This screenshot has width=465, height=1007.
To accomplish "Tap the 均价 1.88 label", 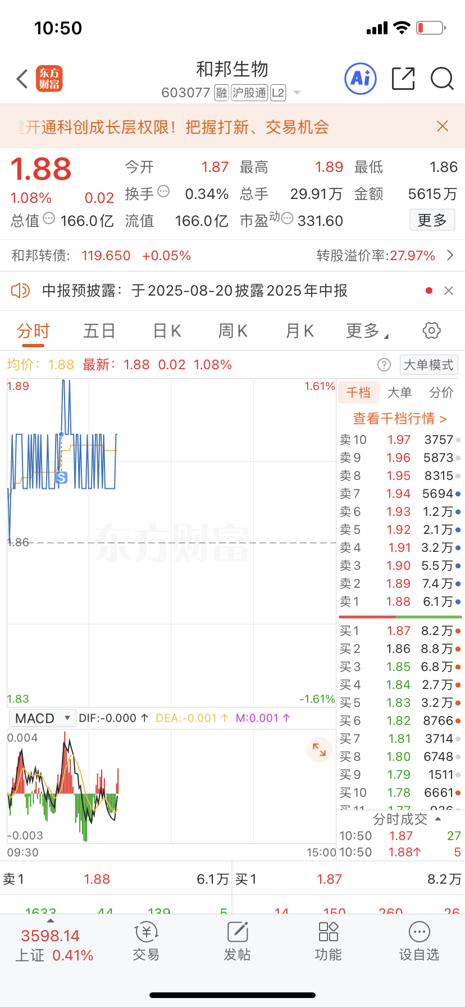I will click(40, 365).
